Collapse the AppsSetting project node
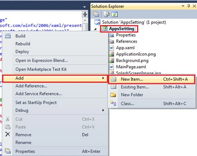Image resolution: width=197 pixels, height=156 pixels. [x=95, y=29]
